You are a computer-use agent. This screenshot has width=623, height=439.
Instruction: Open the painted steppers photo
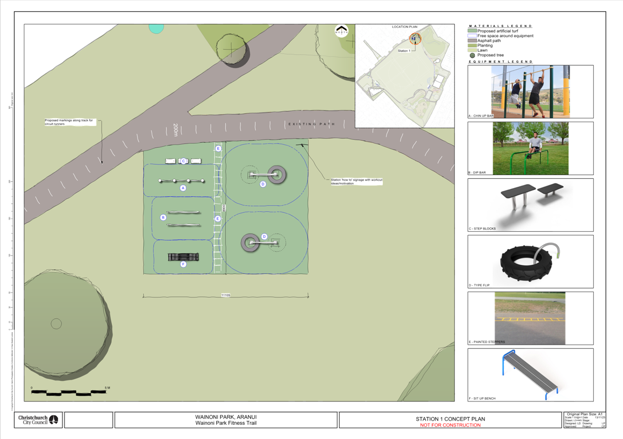[x=530, y=318]
